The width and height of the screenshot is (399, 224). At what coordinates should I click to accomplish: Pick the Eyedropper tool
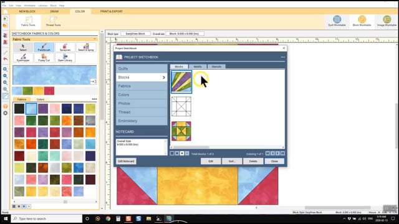[23, 58]
